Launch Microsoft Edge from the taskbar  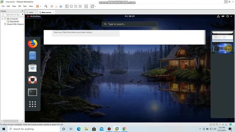tap(79, 129)
